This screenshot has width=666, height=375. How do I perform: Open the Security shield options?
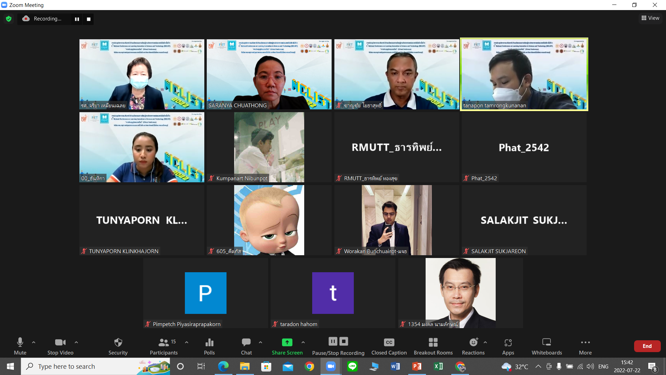(118, 346)
